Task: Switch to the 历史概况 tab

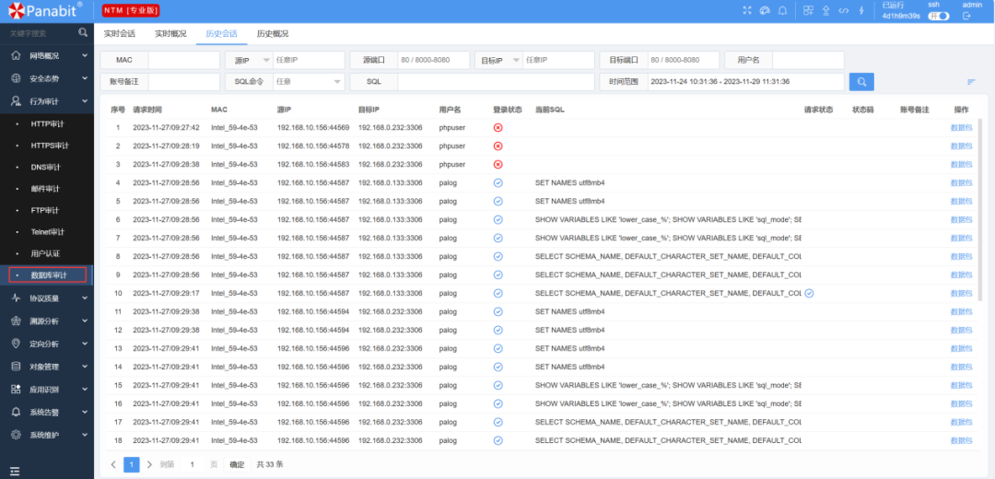Action: point(272,34)
